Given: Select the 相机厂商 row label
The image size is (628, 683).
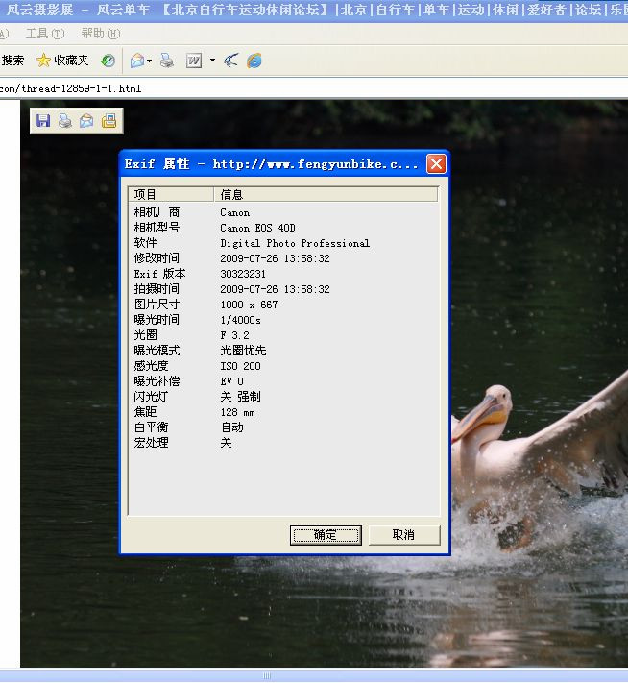Looking at the screenshot, I should (x=157, y=212).
